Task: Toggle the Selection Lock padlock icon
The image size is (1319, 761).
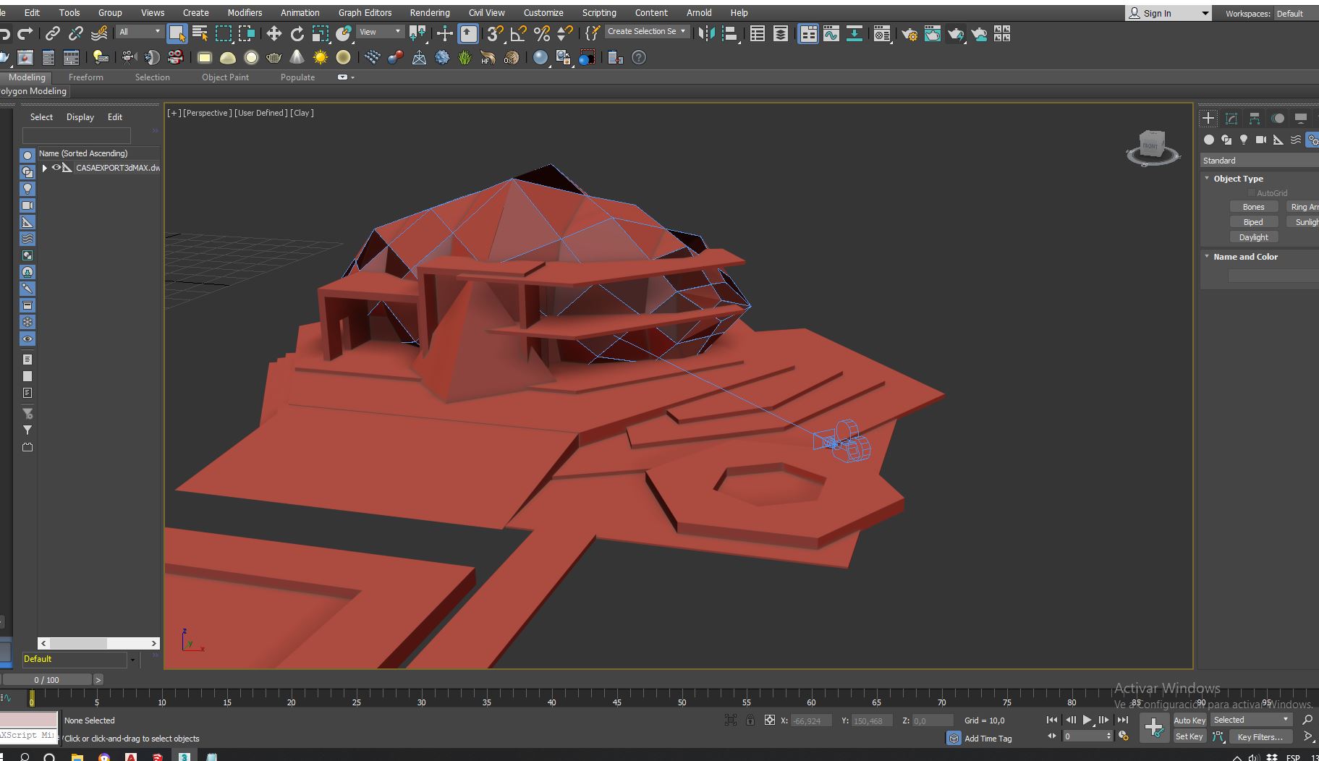Action: [750, 720]
